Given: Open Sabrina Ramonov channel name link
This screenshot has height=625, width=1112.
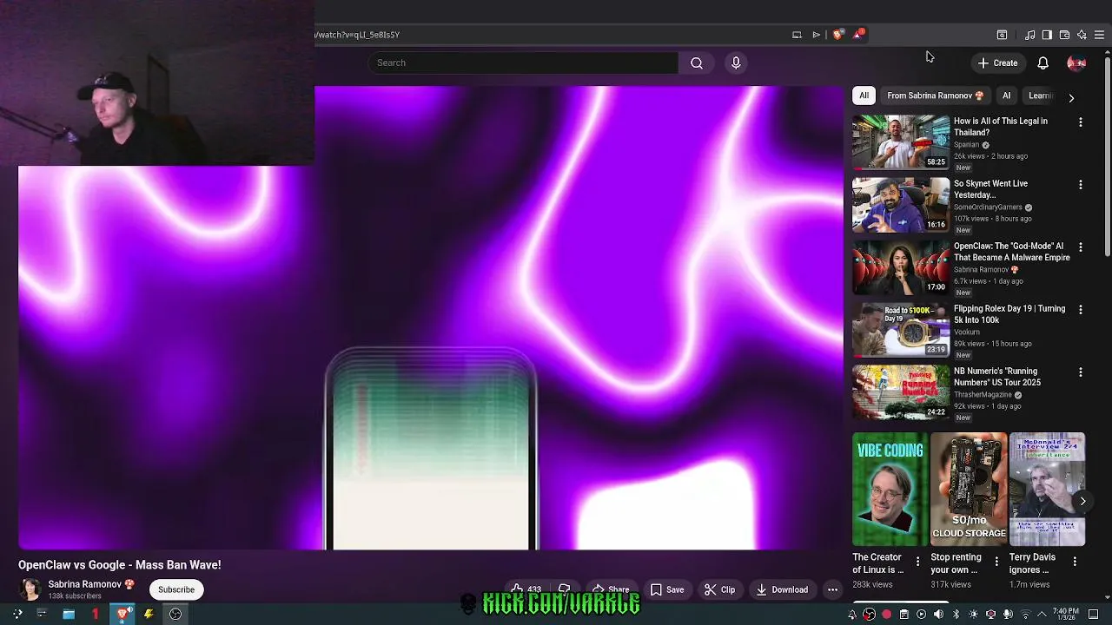Looking at the screenshot, I should [84, 584].
